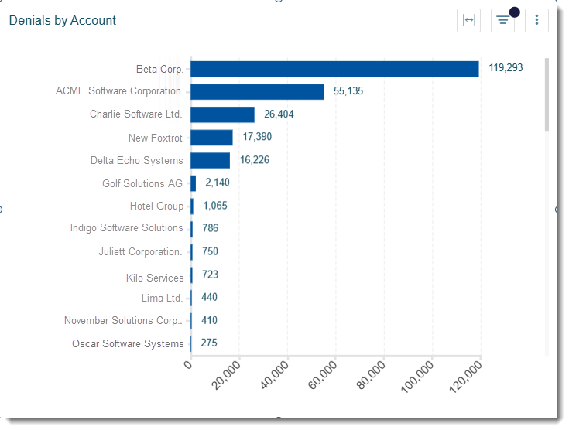
Task: Click the Charlie Software Ltd. bar
Action: 222,114
